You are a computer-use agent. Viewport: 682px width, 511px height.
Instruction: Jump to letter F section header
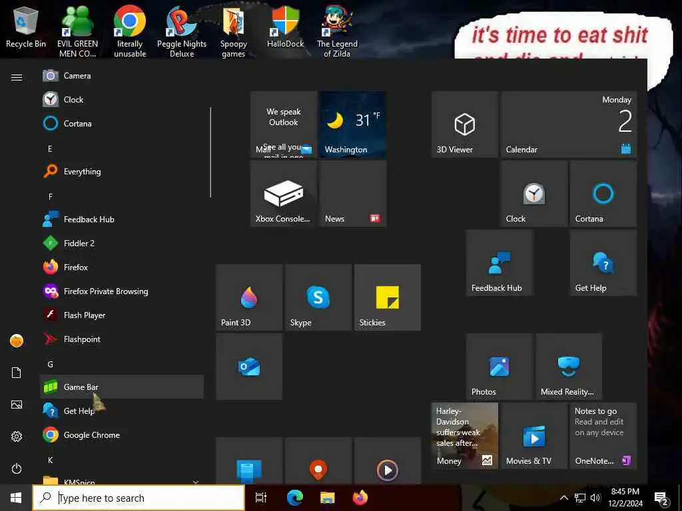[x=50, y=197]
